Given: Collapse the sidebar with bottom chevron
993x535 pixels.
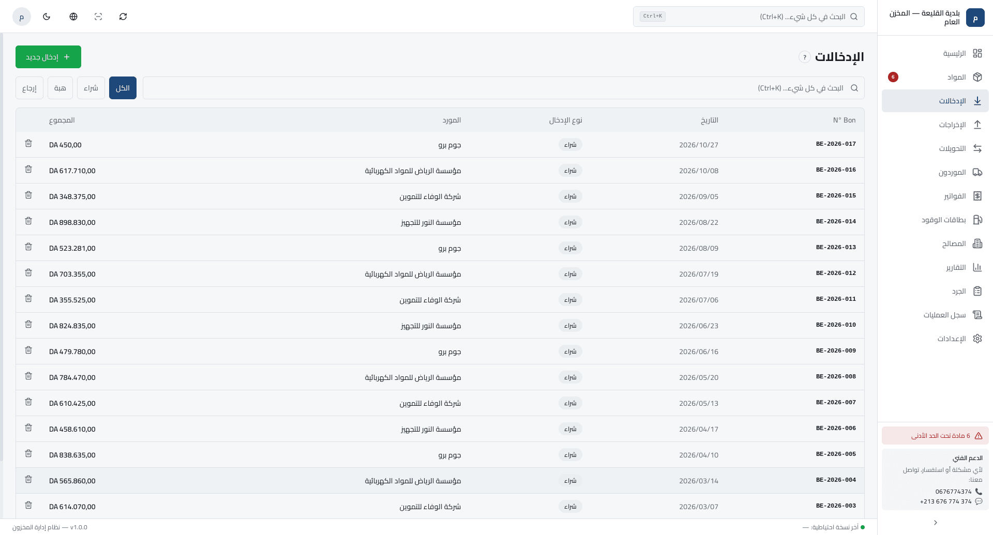Looking at the screenshot, I should (935, 523).
